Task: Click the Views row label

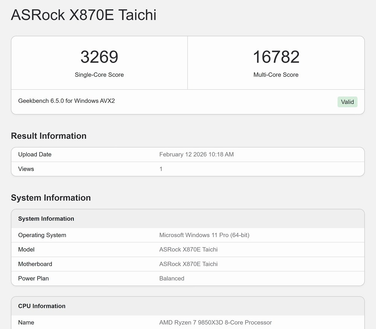Action: pos(26,169)
